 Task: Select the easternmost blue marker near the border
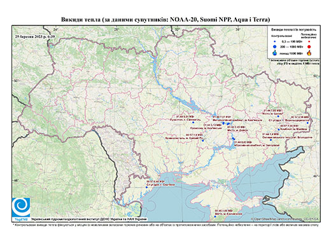click(307, 123)
